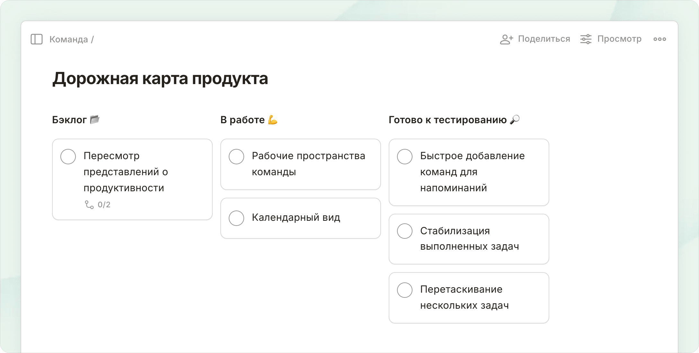Check off Рабочие пространства команды task
Screen dimensions: 699x353
[x=236, y=157]
